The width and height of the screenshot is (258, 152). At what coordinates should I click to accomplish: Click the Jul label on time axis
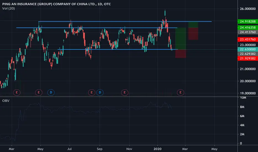pyautogui.click(x=69, y=149)
